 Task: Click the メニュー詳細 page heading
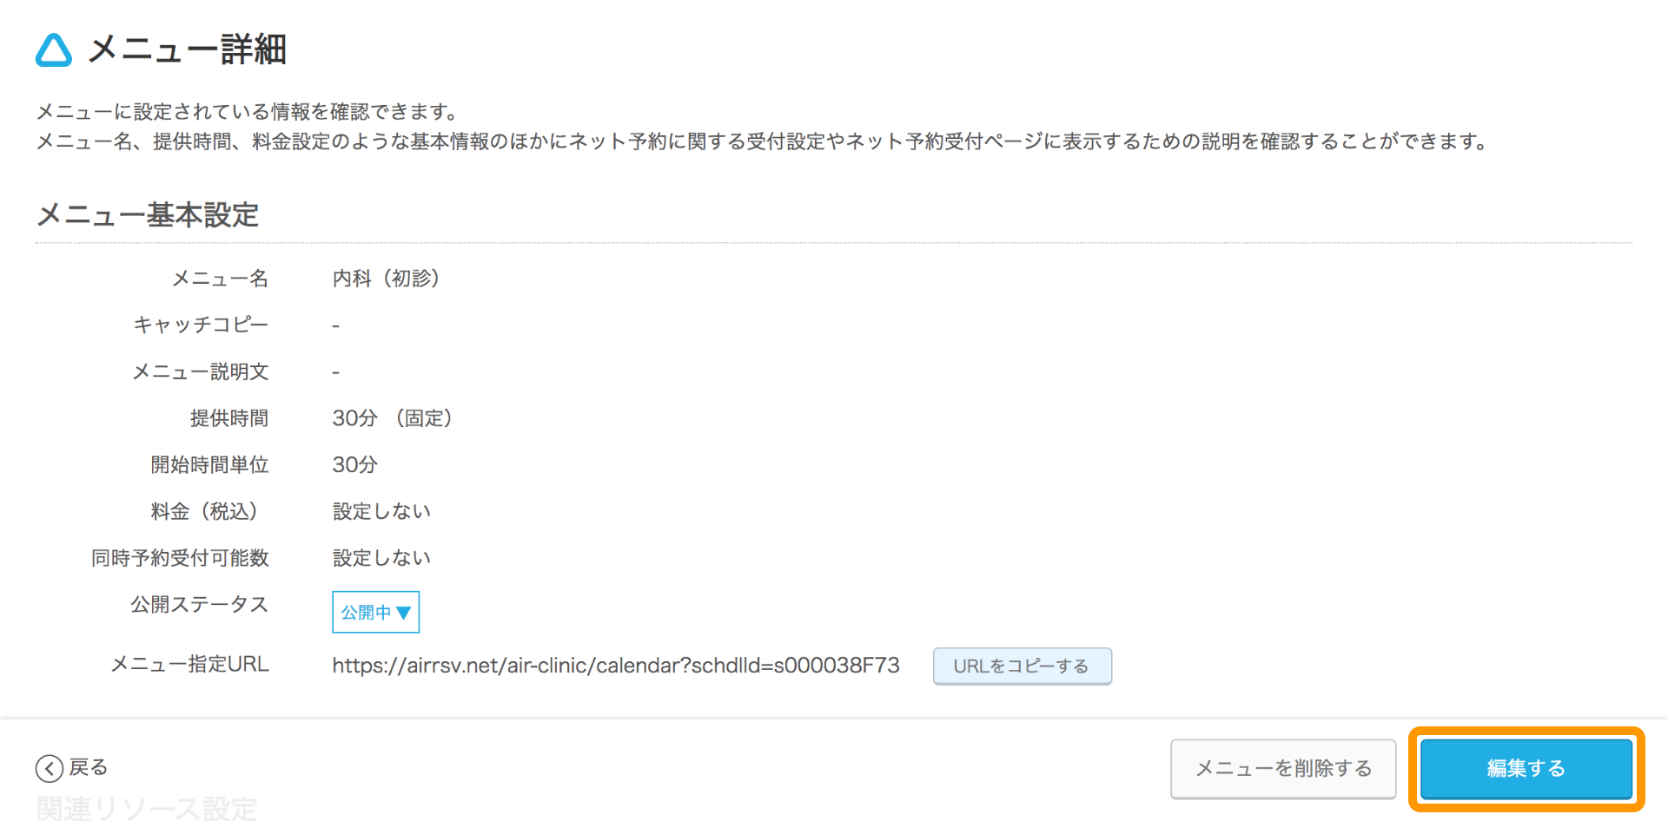[188, 49]
